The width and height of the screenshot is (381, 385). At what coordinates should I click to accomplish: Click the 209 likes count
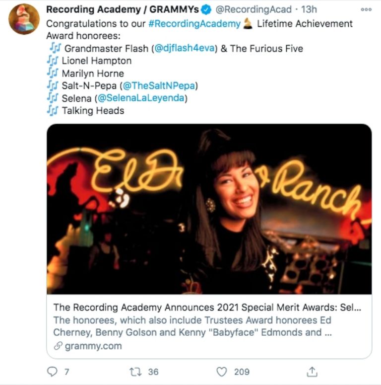pos(242,372)
